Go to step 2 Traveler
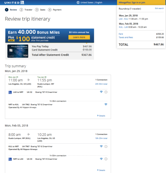This screenshot has height=173, width=166. tap(26, 10)
